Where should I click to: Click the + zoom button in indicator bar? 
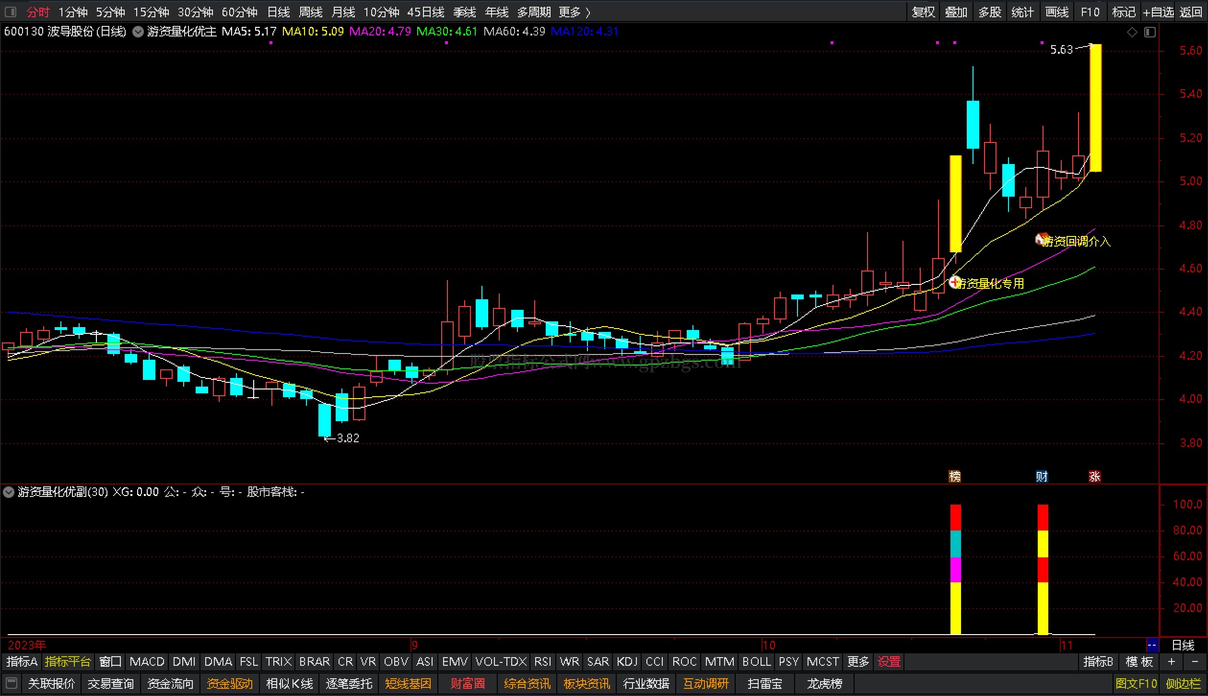pos(1172,662)
